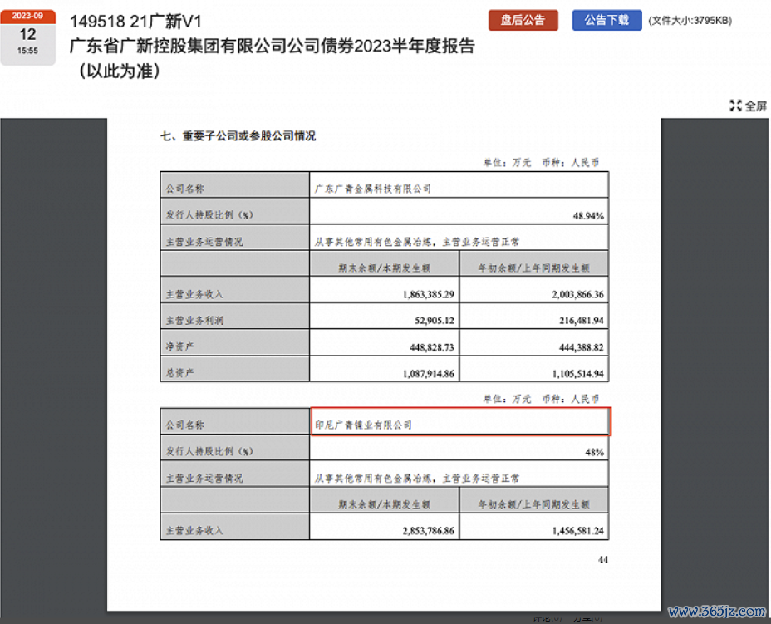Click the 2,853,786.86 revenue figure
The height and width of the screenshot is (624, 771).
420,529
